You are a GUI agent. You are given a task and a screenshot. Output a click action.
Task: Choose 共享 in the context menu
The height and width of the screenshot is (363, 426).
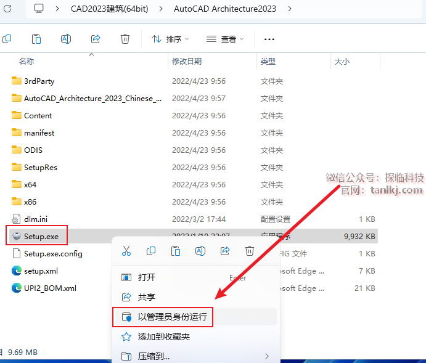pos(195,297)
